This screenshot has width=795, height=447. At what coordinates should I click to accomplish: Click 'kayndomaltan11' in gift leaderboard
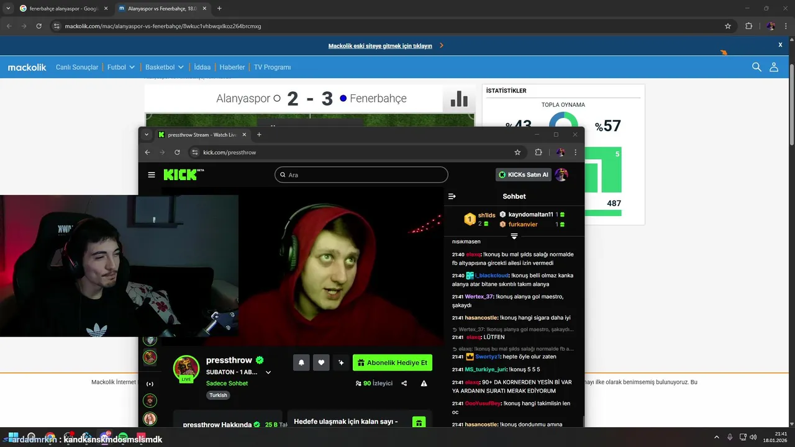coord(530,214)
